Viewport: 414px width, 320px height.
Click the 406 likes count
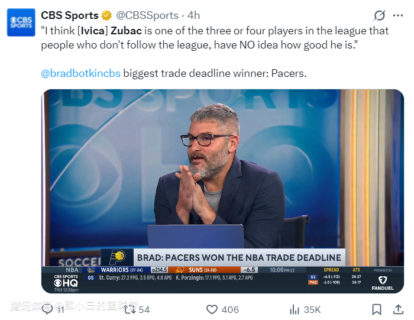pos(230,309)
